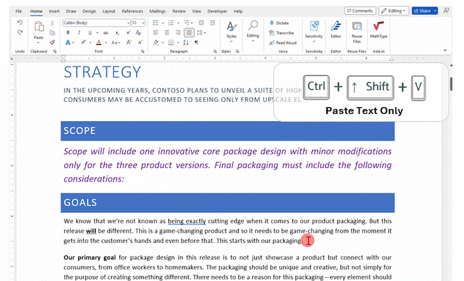
Task: Launch the MathType add-in
Action: pyautogui.click(x=378, y=30)
